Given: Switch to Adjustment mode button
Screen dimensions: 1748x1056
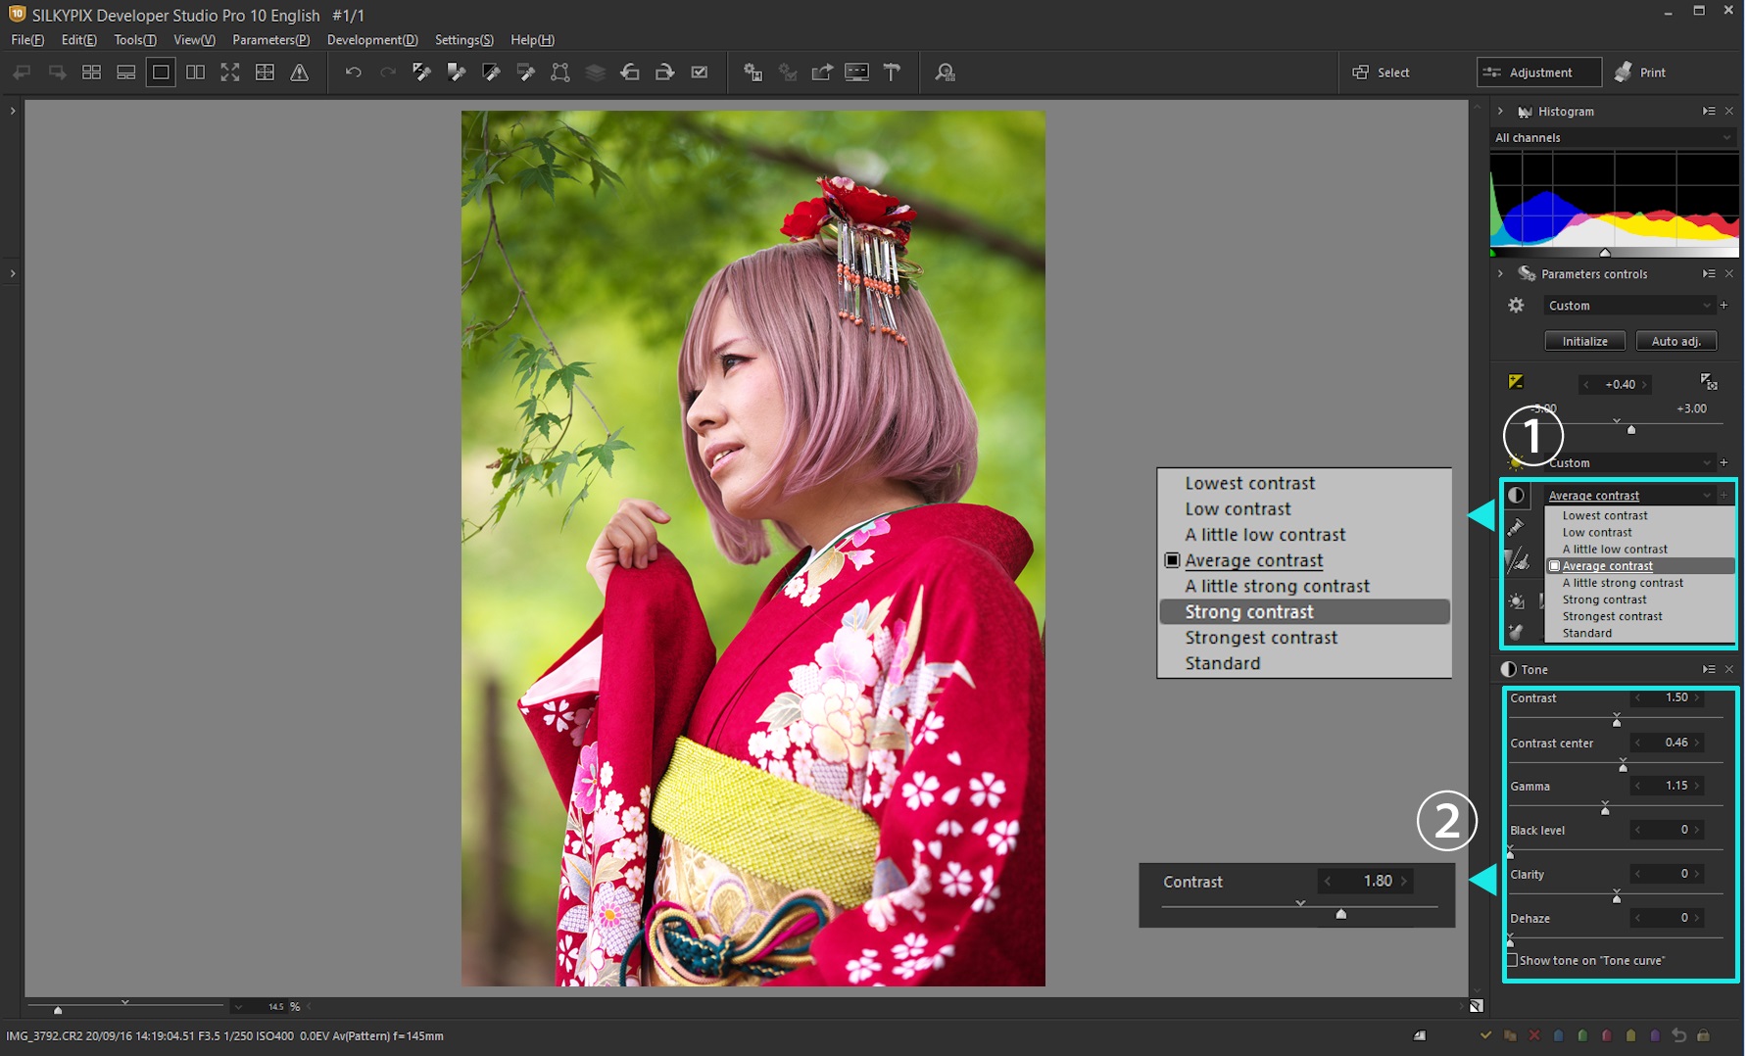Looking at the screenshot, I should tap(1538, 72).
